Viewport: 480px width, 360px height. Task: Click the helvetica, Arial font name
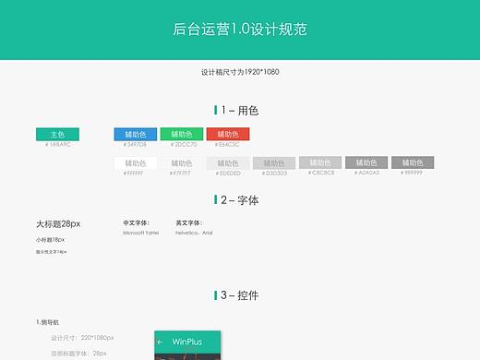194,233
